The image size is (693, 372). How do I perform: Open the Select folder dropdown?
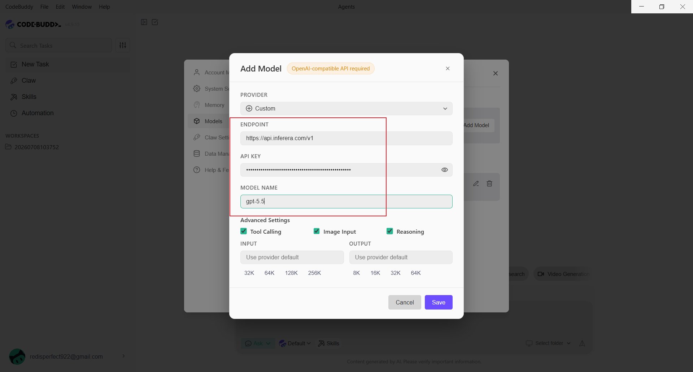coord(548,343)
